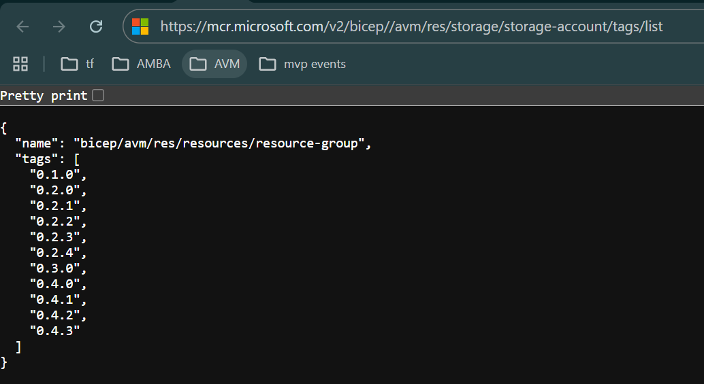
Task: Click the tag value "0.1.0"
Action: (x=54, y=175)
